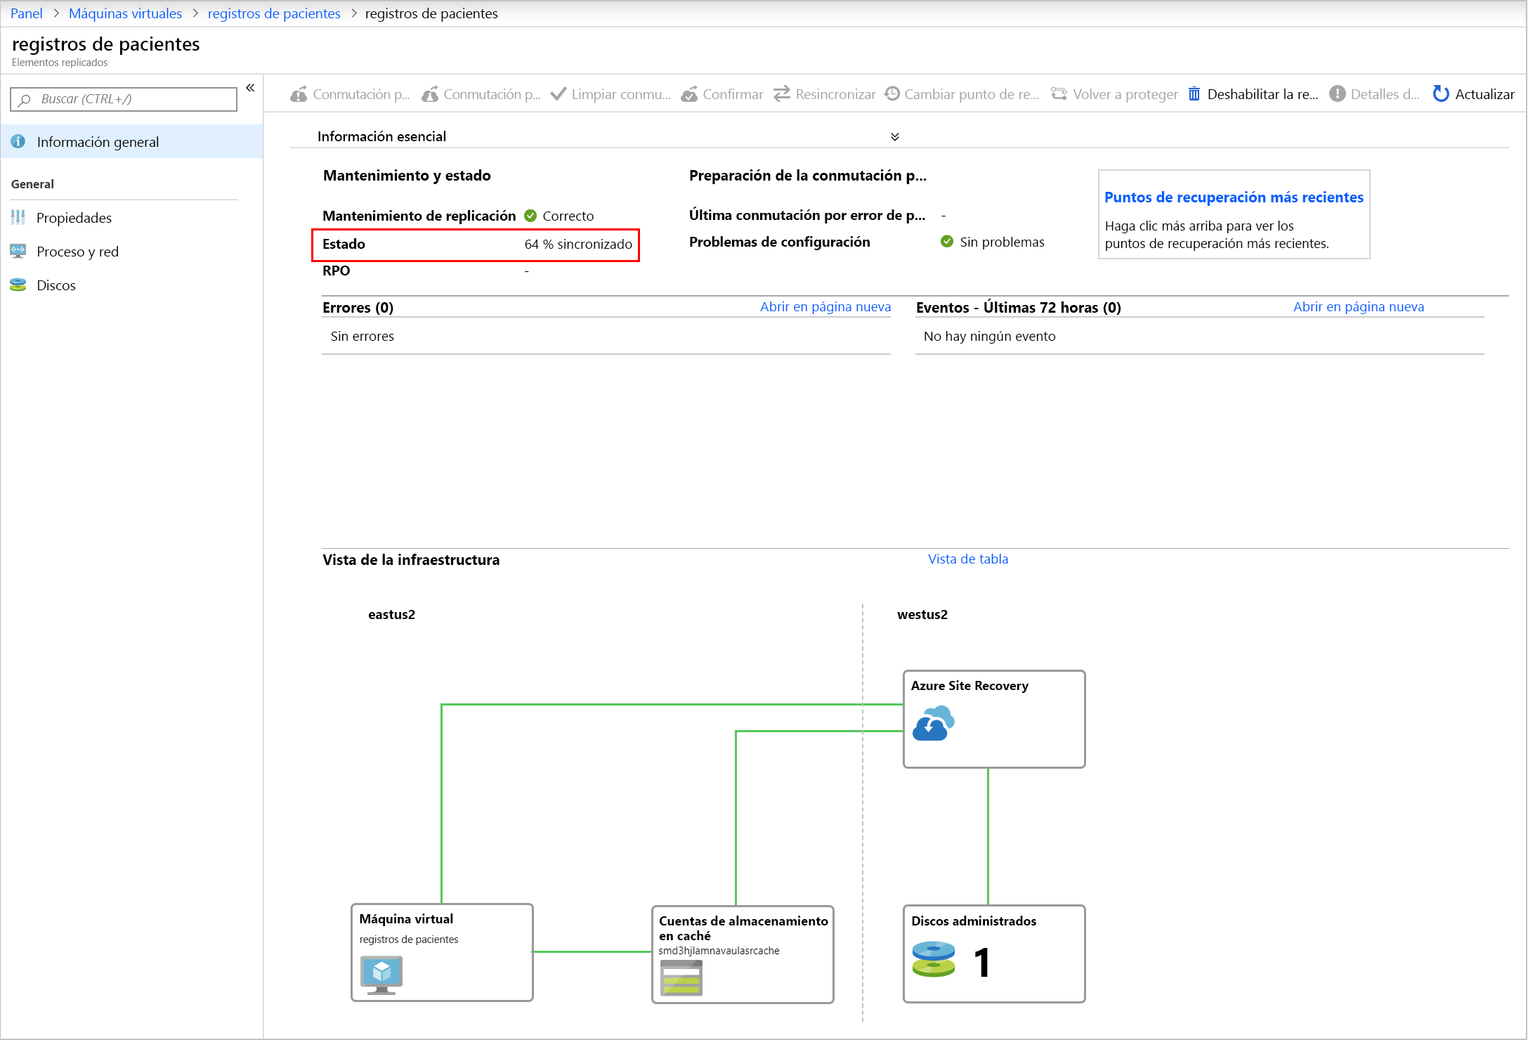
Task: Open Información general menu item
Action: click(132, 141)
